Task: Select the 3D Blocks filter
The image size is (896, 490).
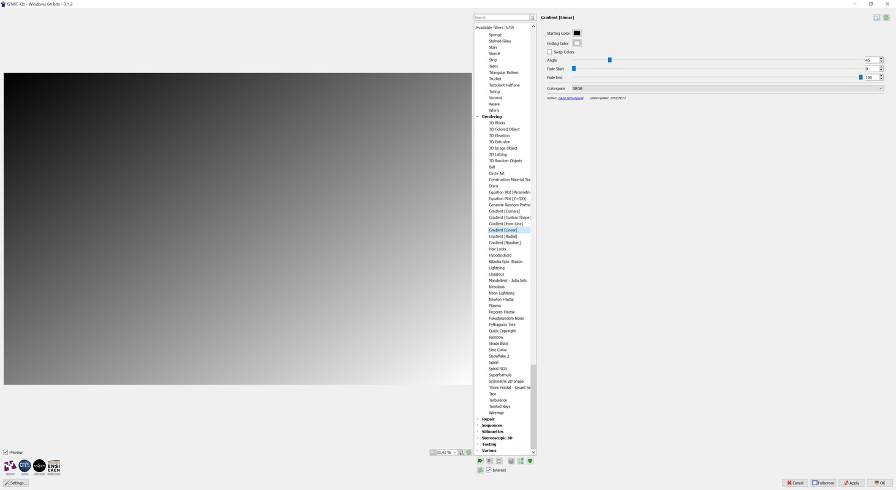Action: tap(497, 123)
